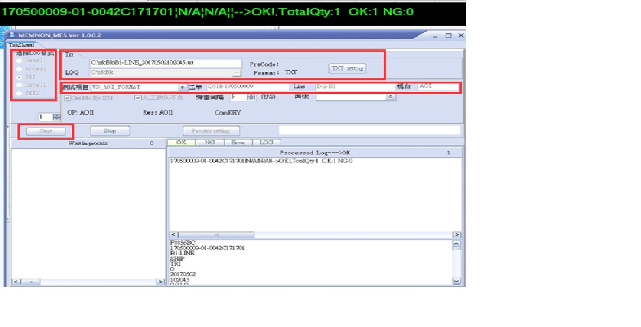Image resolution: width=641 pixels, height=327 pixels.
Task: Click the processed log scroll right arrow
Action: point(457,235)
